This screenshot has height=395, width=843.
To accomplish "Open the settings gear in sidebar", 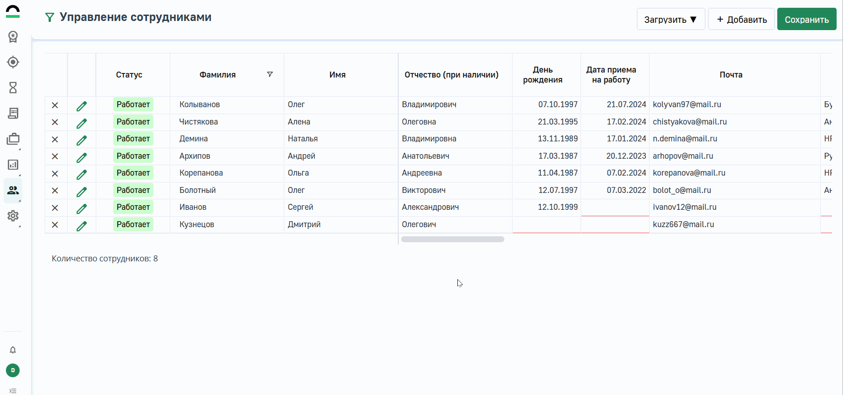I will [13, 216].
